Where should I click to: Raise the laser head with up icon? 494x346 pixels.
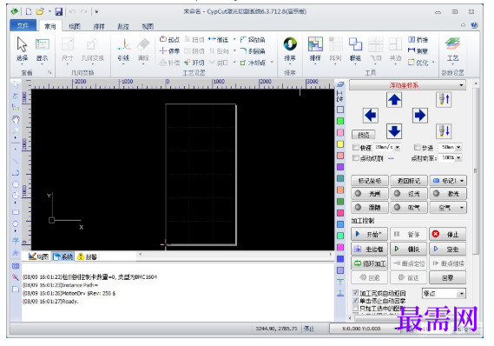[x=444, y=100]
